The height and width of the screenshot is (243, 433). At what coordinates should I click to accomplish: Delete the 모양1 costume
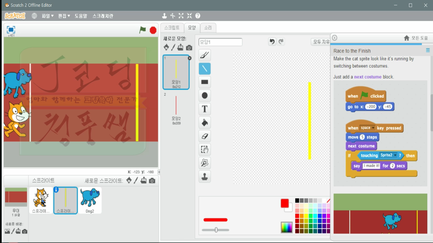[x=189, y=58]
